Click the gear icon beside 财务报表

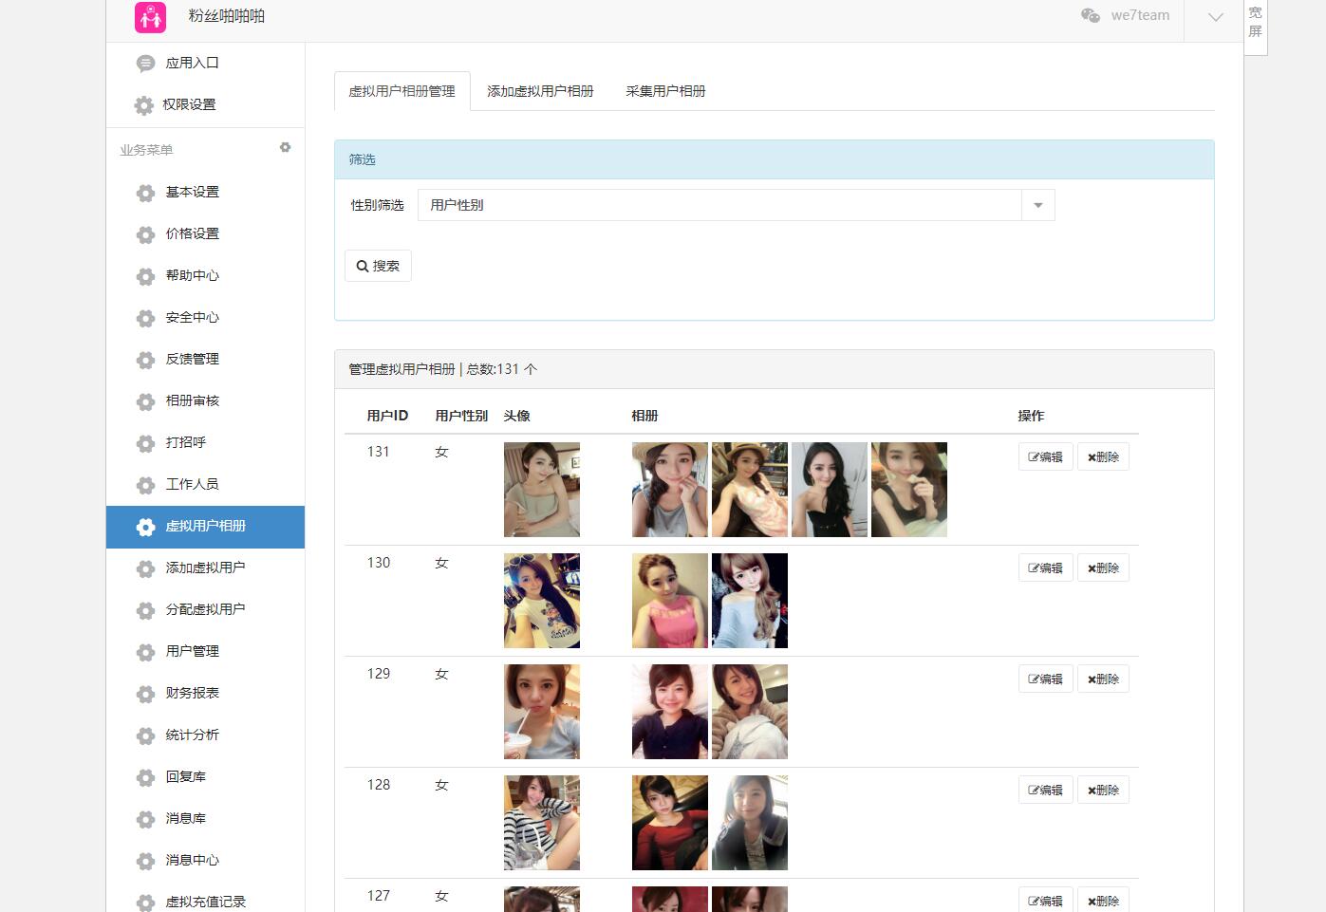tap(145, 694)
